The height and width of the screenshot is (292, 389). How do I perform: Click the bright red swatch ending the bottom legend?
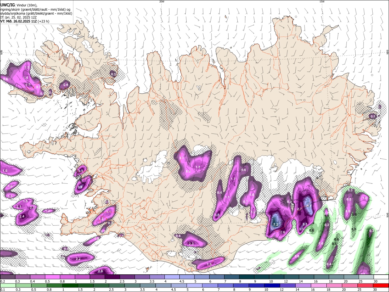[x=381, y=285]
